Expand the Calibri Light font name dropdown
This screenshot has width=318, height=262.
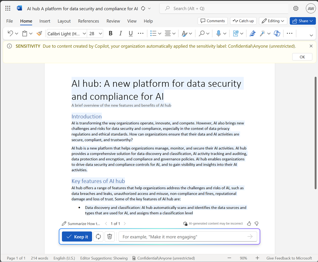point(84,34)
